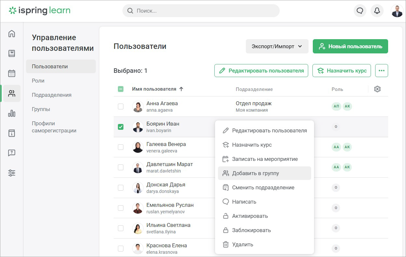The width and height of the screenshot is (406, 257).
Task: Open the course catalog book icon
Action: (x=12, y=53)
